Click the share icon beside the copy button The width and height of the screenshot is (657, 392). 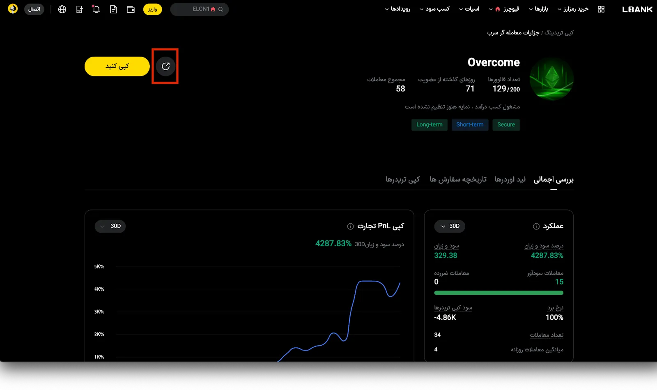(x=165, y=66)
